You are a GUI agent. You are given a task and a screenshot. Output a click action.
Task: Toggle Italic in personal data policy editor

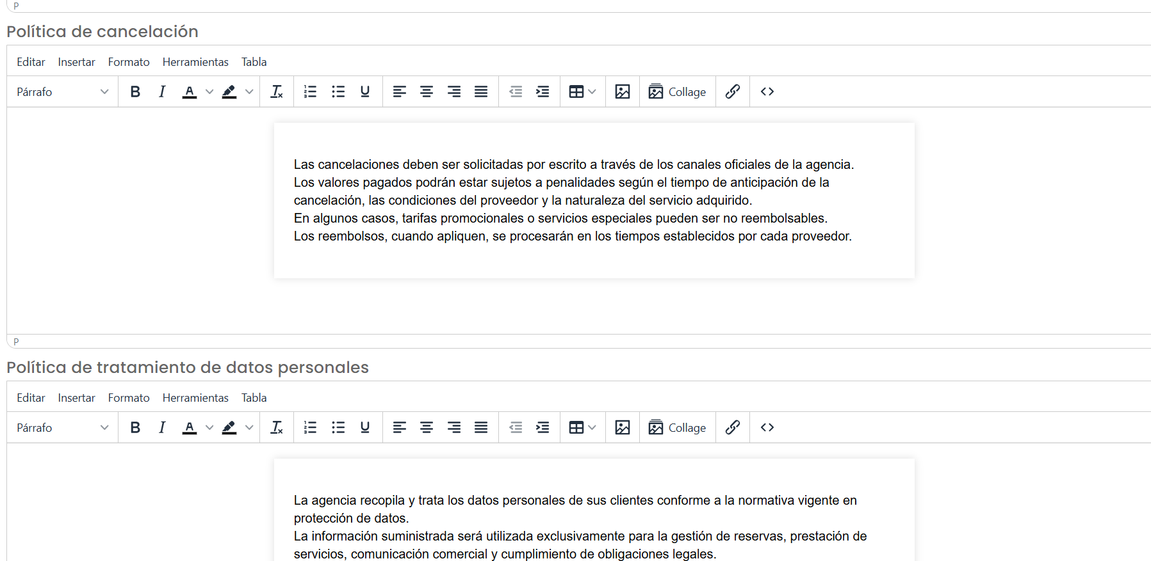click(162, 427)
